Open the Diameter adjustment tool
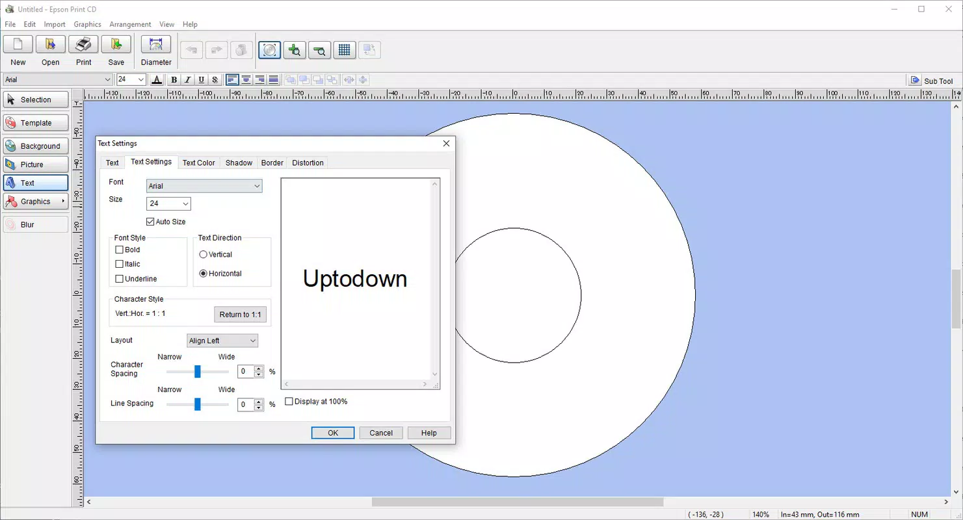 pos(156,45)
